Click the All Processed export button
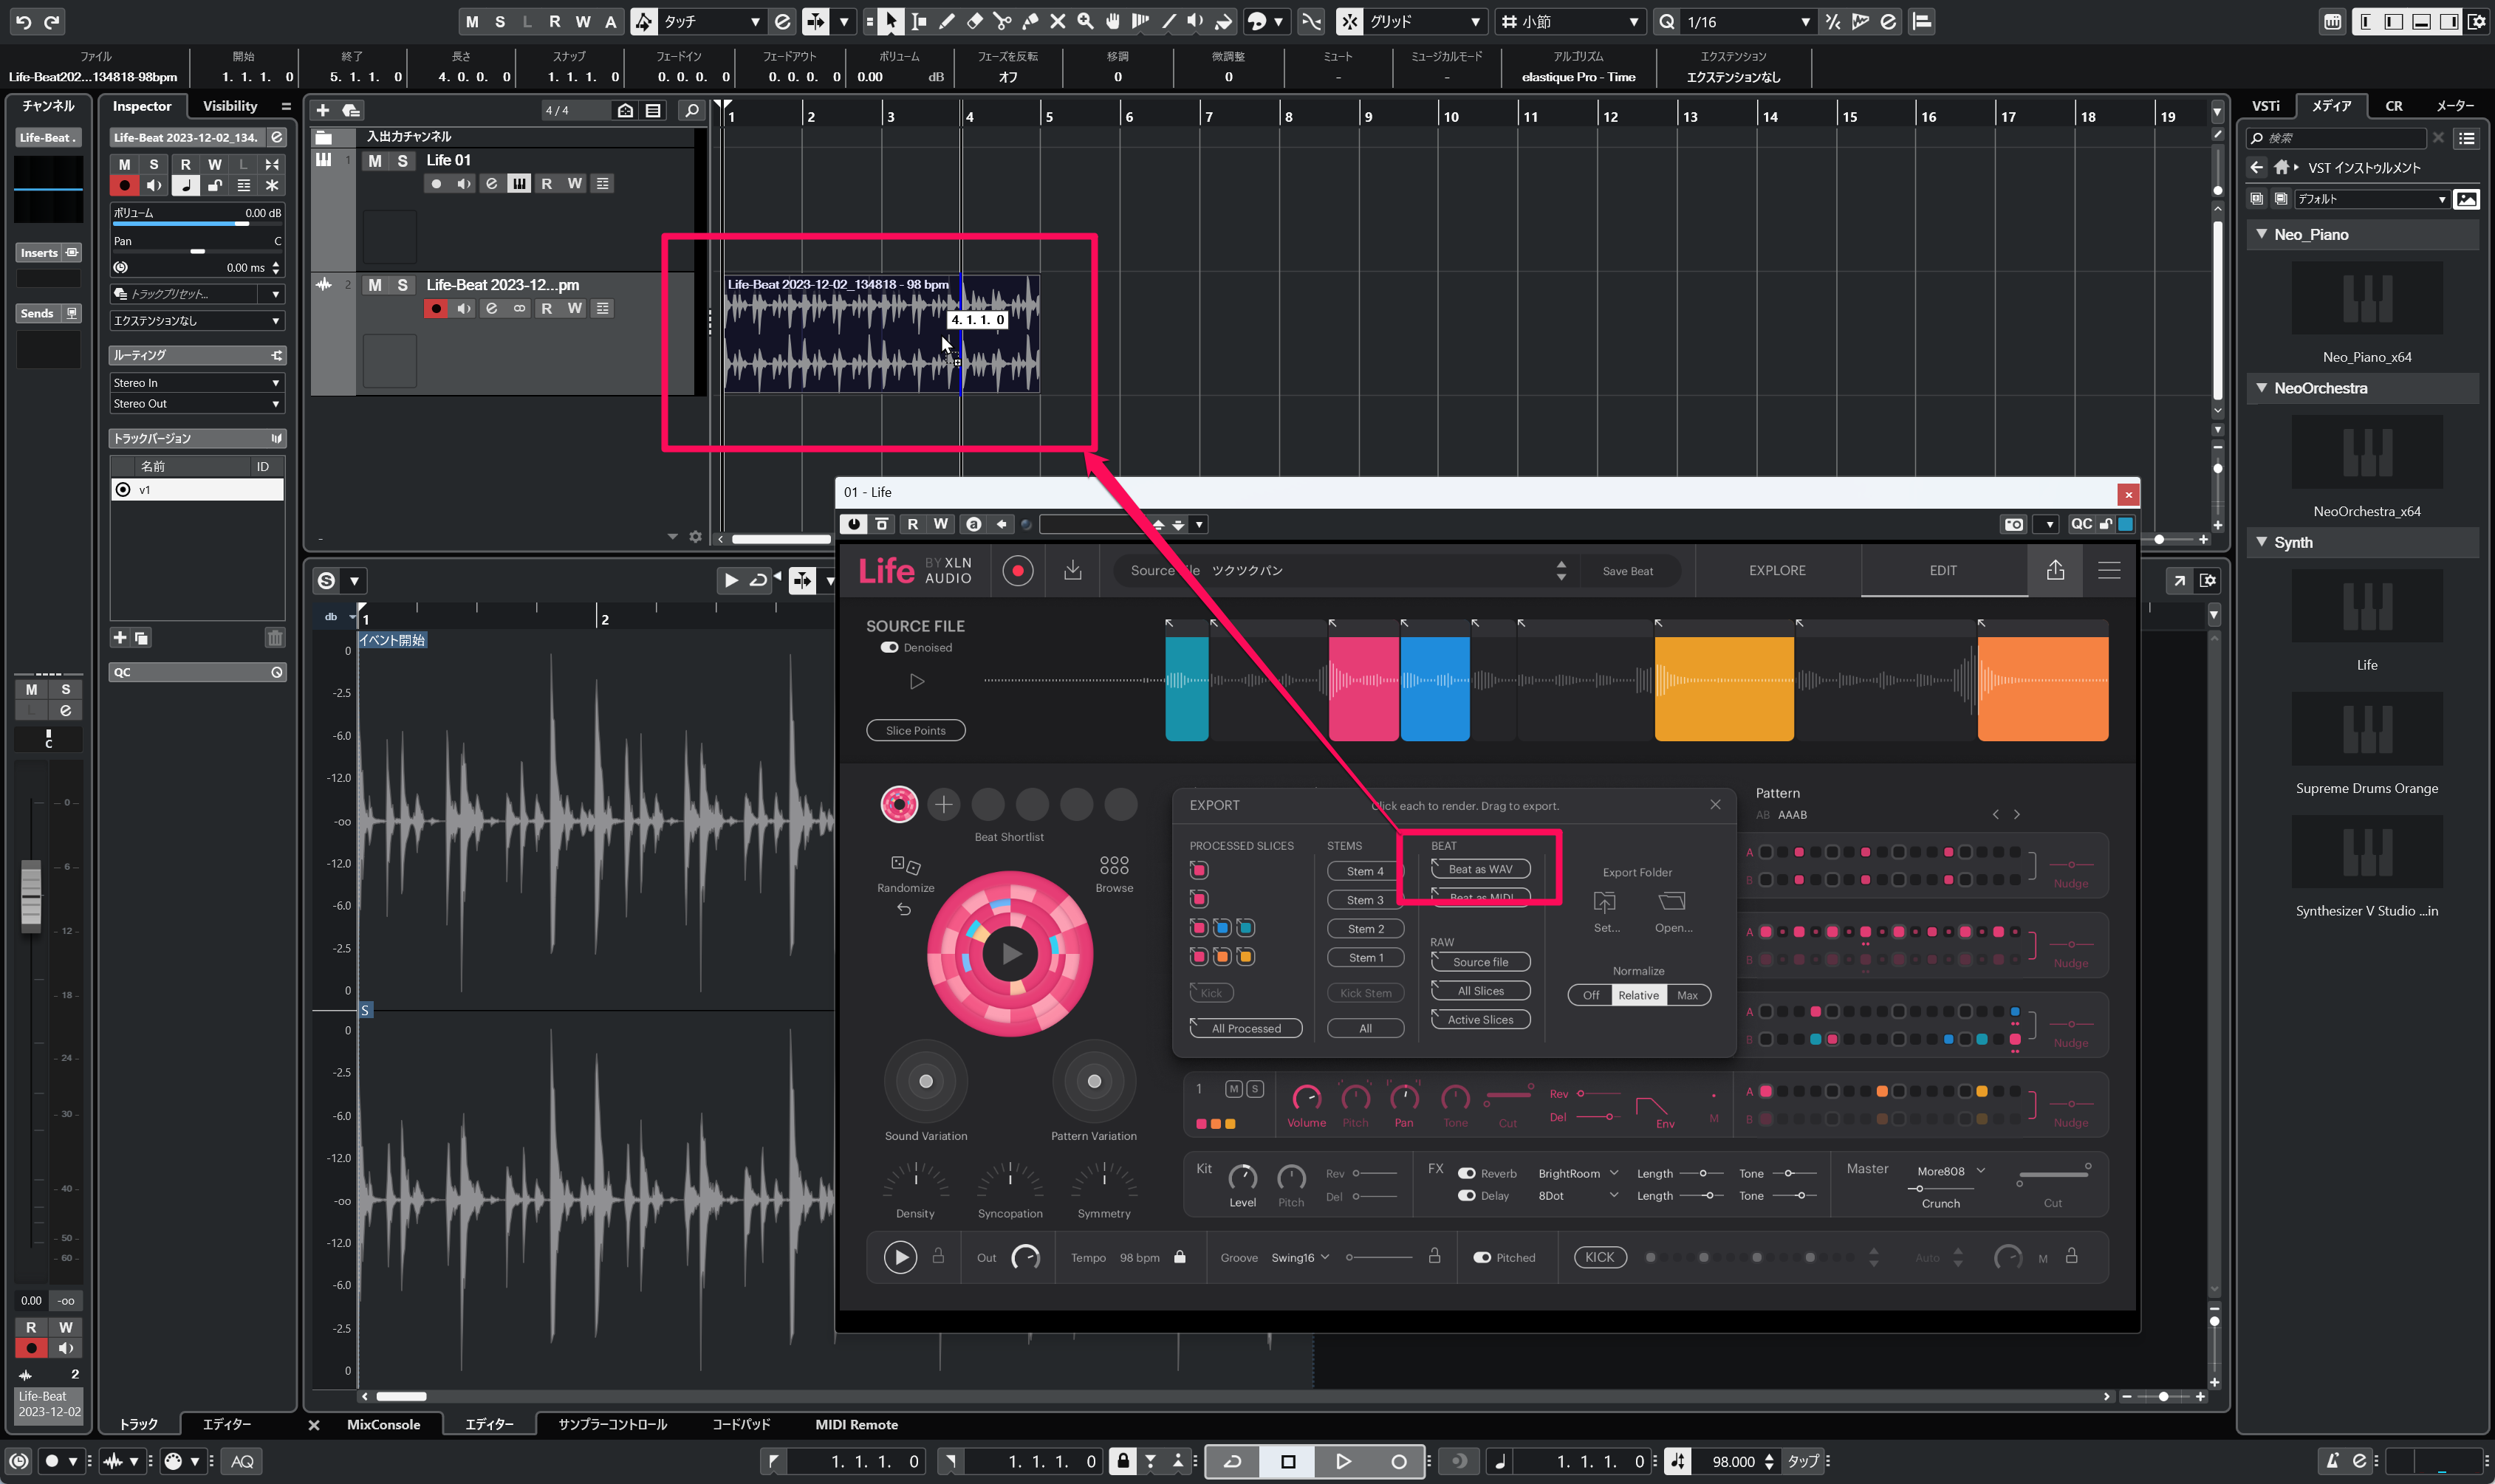Viewport: 2495px width, 1484px height. point(1245,1028)
